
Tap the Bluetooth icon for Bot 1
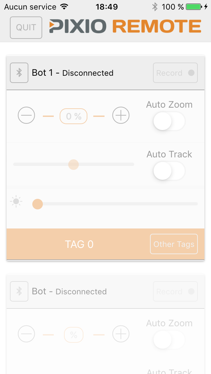coord(19,73)
